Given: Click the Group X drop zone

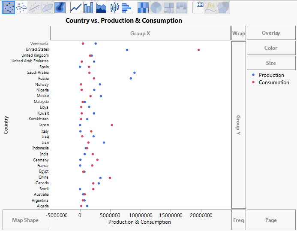Looking at the screenshot, I should [140, 33].
